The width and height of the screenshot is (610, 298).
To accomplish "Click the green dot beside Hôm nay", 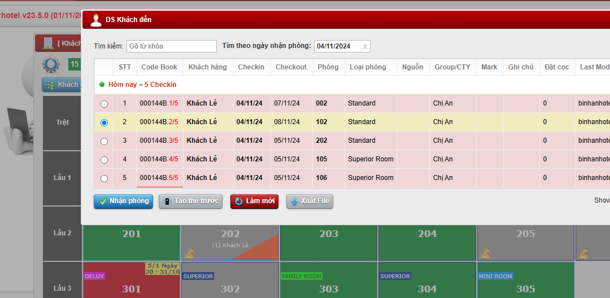I will tap(102, 85).
